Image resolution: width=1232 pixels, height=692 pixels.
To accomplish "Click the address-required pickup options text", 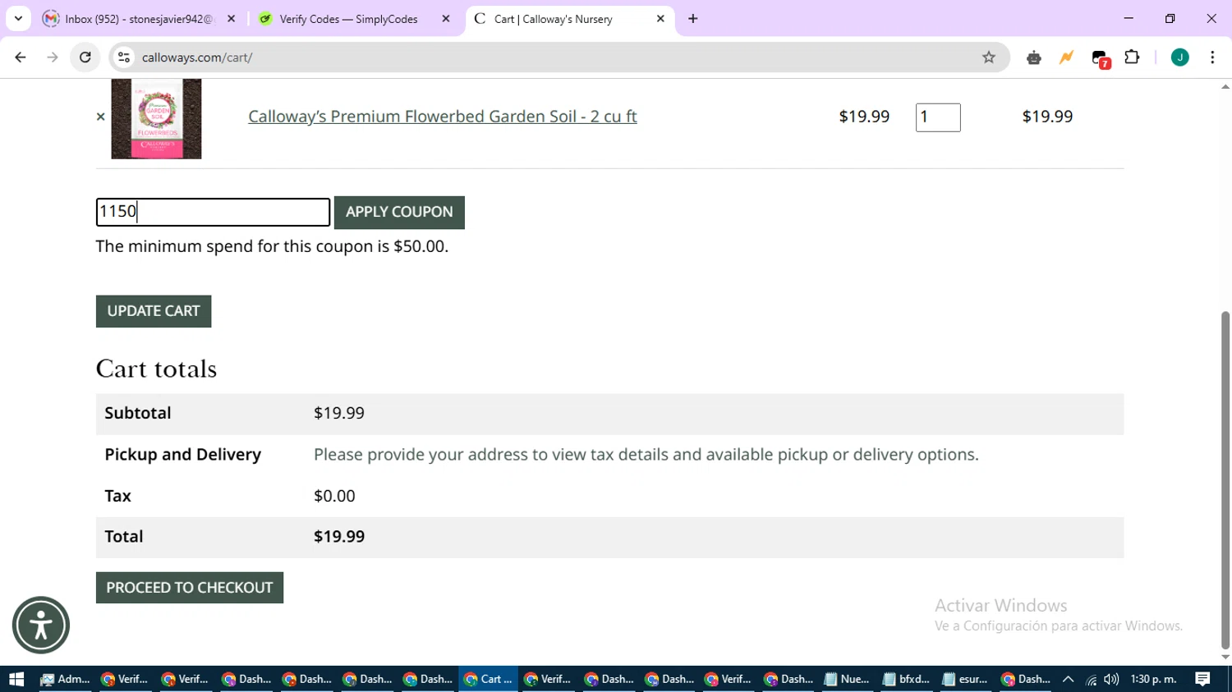I will (646, 454).
